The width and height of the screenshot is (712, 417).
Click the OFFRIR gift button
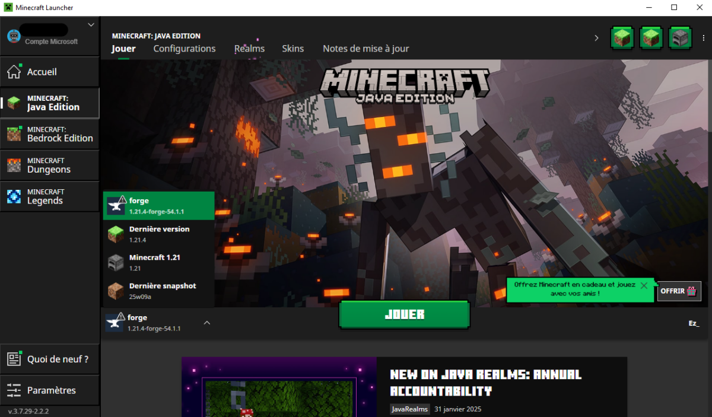[x=679, y=291]
